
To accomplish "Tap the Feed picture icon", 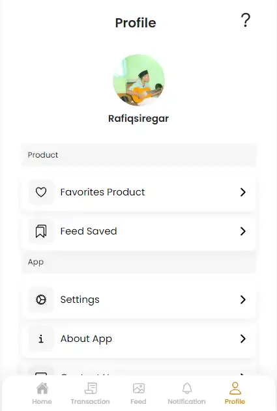I will (x=138, y=388).
